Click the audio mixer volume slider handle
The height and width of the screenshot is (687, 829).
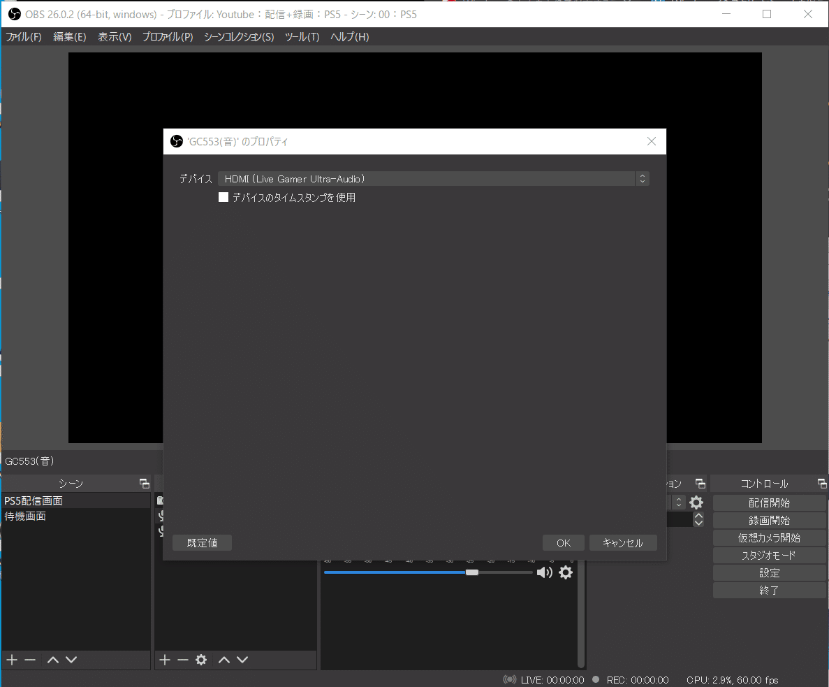pyautogui.click(x=472, y=572)
